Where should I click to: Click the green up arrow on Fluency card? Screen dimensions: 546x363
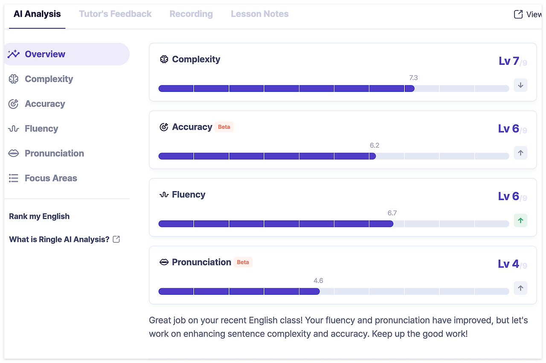click(520, 221)
